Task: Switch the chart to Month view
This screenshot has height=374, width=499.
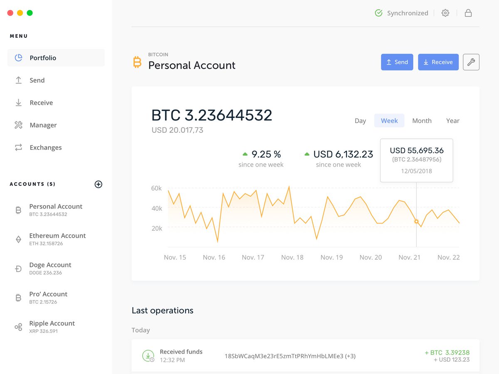Action: 422,121
